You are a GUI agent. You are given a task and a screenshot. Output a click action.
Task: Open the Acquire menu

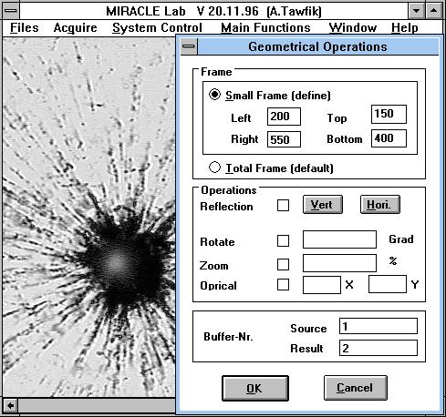pyautogui.click(x=75, y=27)
